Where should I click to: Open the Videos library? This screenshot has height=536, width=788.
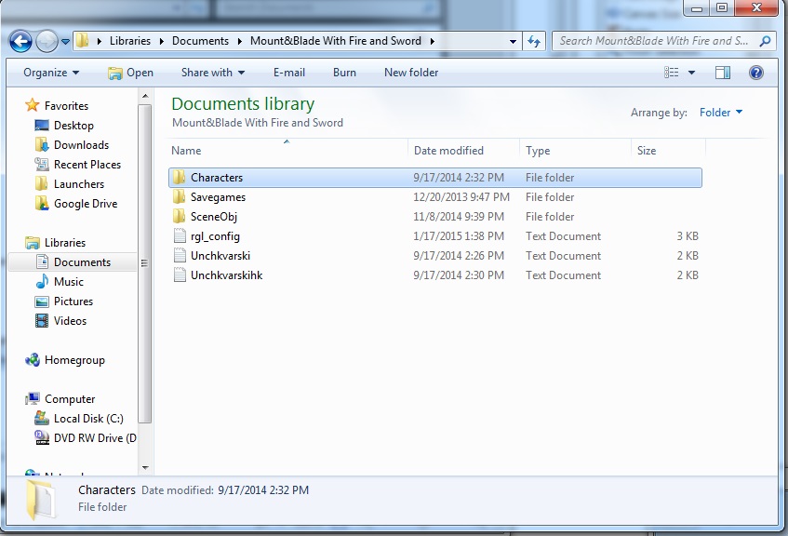click(70, 321)
